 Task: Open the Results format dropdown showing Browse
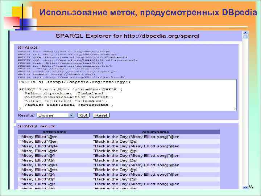(55, 115)
